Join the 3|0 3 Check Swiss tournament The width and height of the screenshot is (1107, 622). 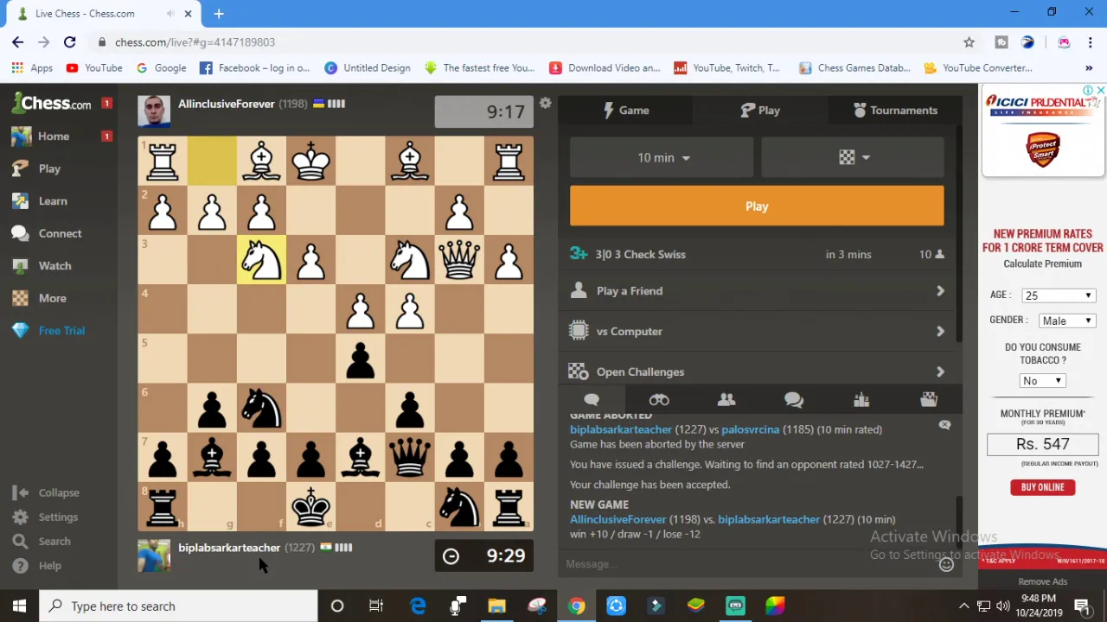click(x=757, y=254)
